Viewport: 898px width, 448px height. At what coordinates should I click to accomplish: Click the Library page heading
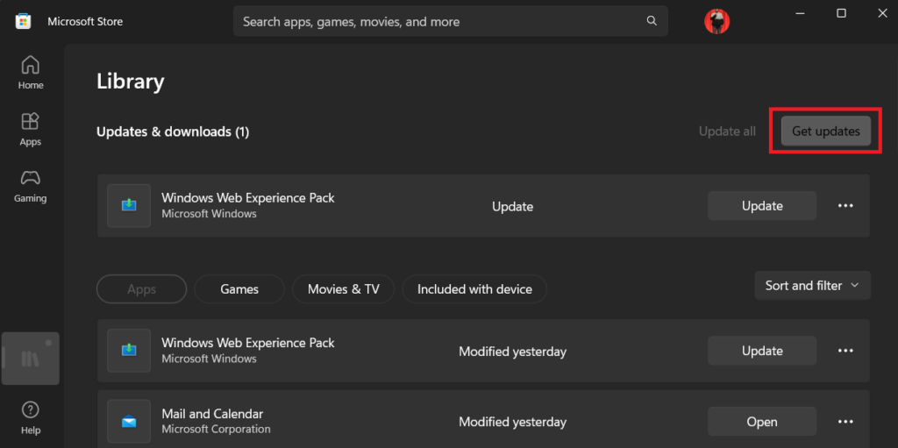131,82
